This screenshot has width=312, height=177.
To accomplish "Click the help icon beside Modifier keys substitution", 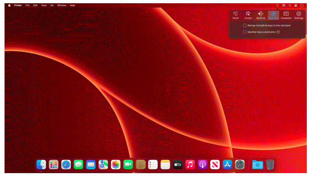I will pos(278,32).
